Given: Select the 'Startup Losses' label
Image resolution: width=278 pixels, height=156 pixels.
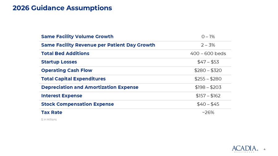Looking at the screenshot, I should 59,62.
